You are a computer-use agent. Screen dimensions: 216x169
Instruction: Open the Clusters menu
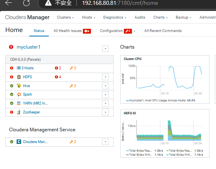pos(65,17)
